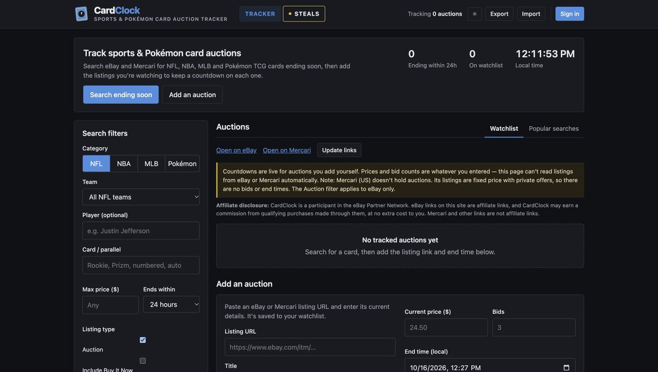Click the Search ending soon button
This screenshot has height=372, width=658.
121,94
